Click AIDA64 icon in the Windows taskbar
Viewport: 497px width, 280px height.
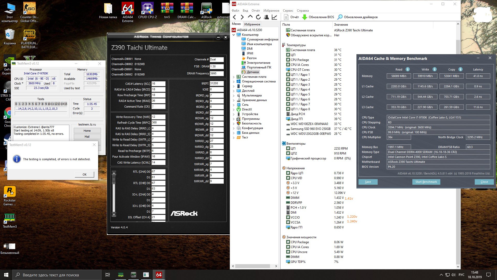click(159, 275)
